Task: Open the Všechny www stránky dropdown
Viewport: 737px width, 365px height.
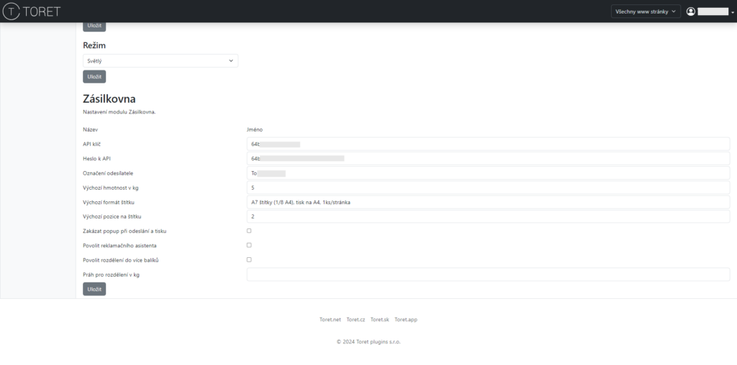Action: [x=646, y=11]
